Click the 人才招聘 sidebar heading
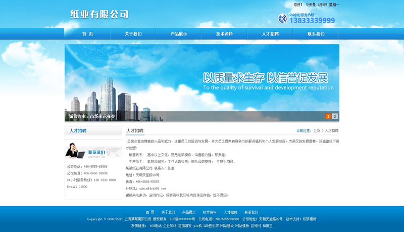This screenshot has height=232, width=404. tap(78, 130)
